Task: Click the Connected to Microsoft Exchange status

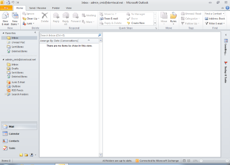Action: pyautogui.click(x=157, y=161)
